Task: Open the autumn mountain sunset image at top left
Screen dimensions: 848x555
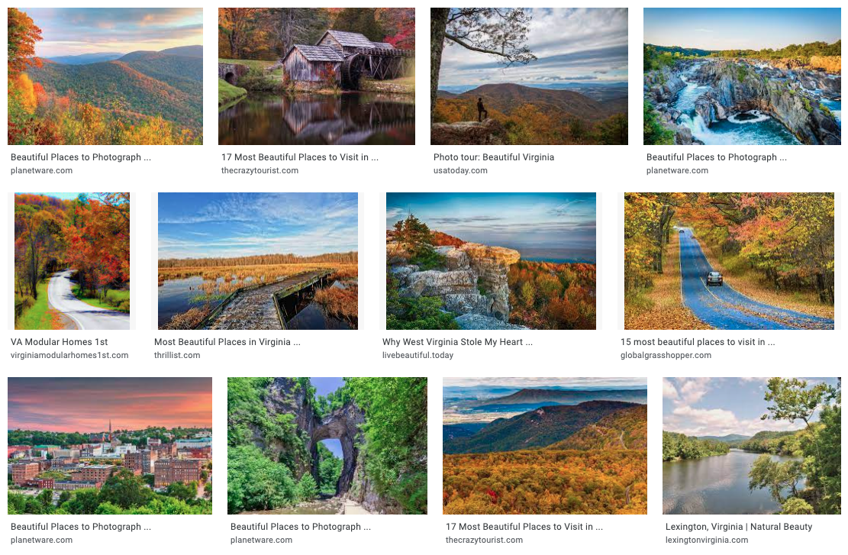Action: pos(105,76)
